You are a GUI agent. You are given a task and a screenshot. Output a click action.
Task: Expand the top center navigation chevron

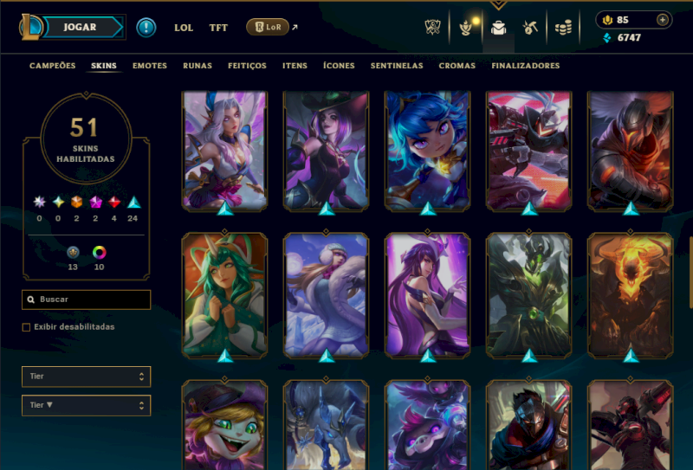(x=498, y=5)
